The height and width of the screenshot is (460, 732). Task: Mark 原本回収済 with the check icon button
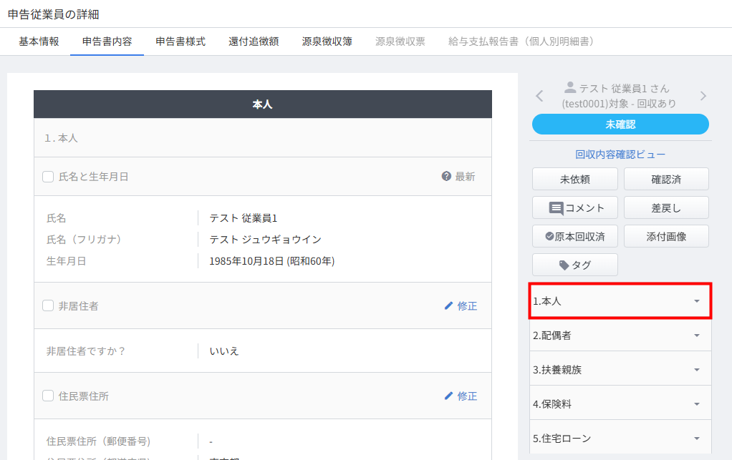pyautogui.click(x=574, y=236)
